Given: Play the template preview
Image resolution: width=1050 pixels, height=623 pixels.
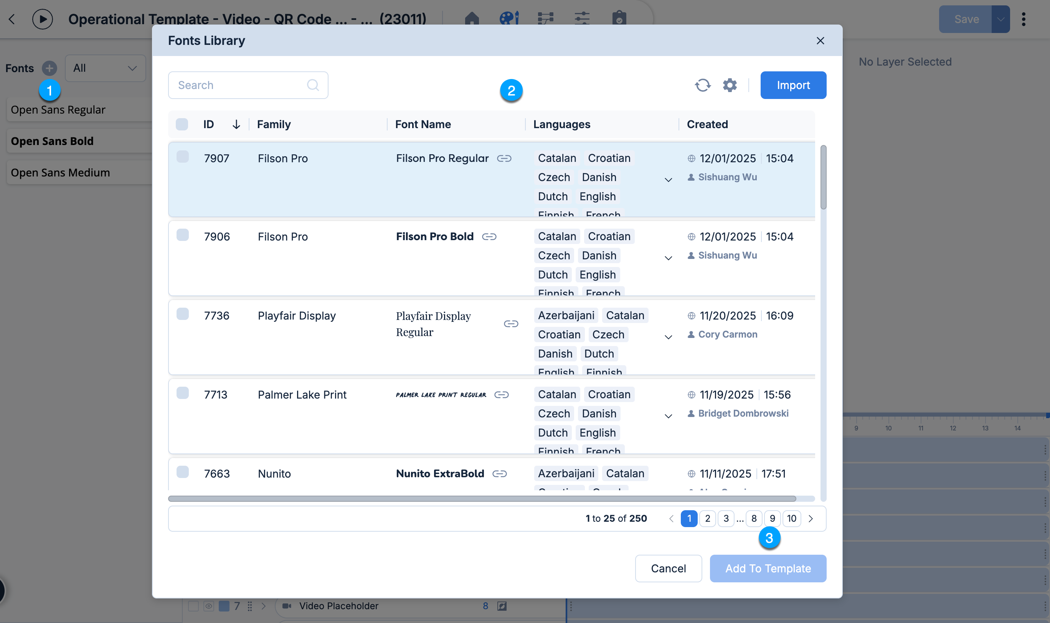Looking at the screenshot, I should [x=43, y=19].
